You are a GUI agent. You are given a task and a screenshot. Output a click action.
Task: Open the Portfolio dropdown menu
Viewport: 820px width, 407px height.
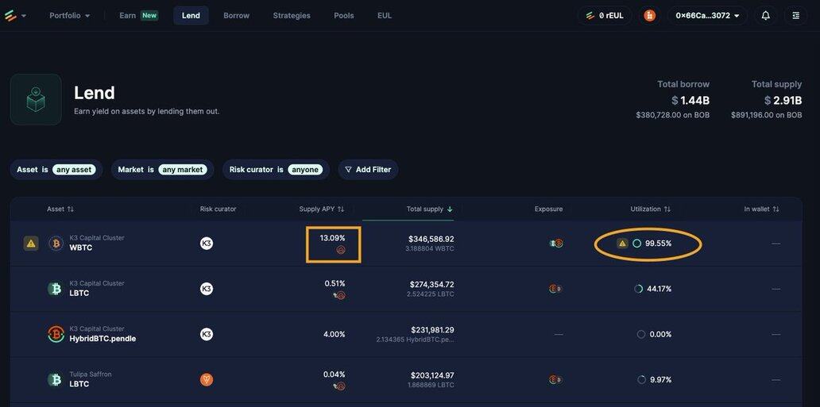coord(70,16)
